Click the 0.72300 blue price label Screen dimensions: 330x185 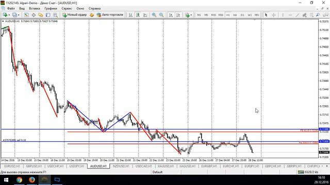point(324,129)
